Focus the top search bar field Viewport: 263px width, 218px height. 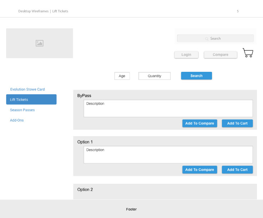pos(215,39)
